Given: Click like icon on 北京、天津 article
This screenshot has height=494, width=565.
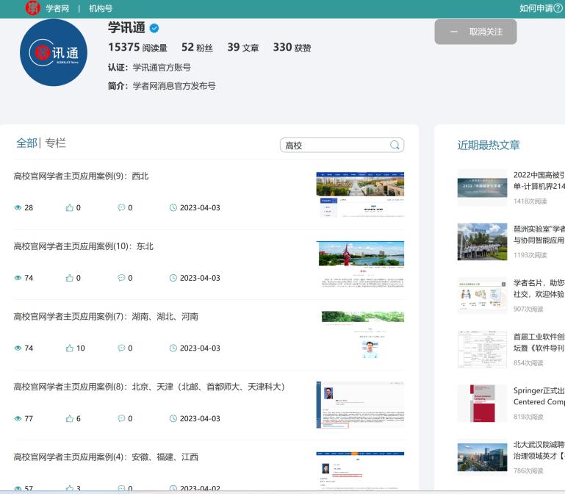Looking at the screenshot, I should 70,418.
